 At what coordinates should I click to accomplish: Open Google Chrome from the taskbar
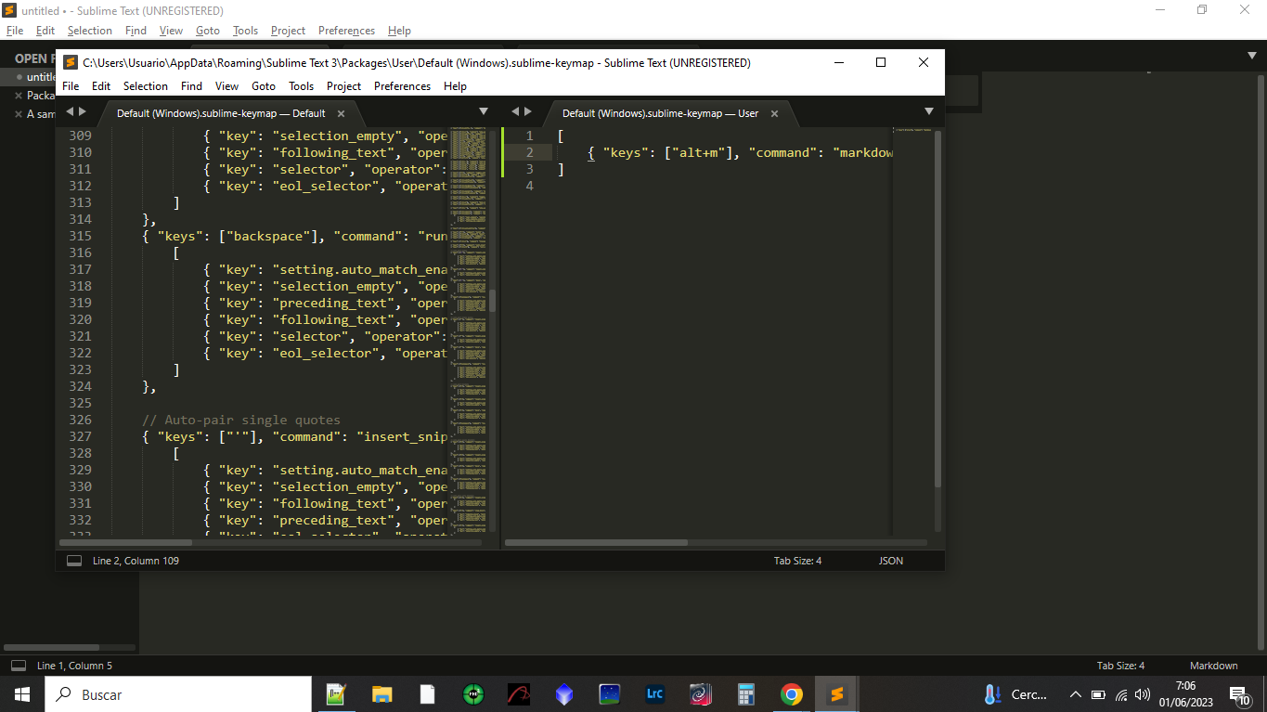(792, 694)
